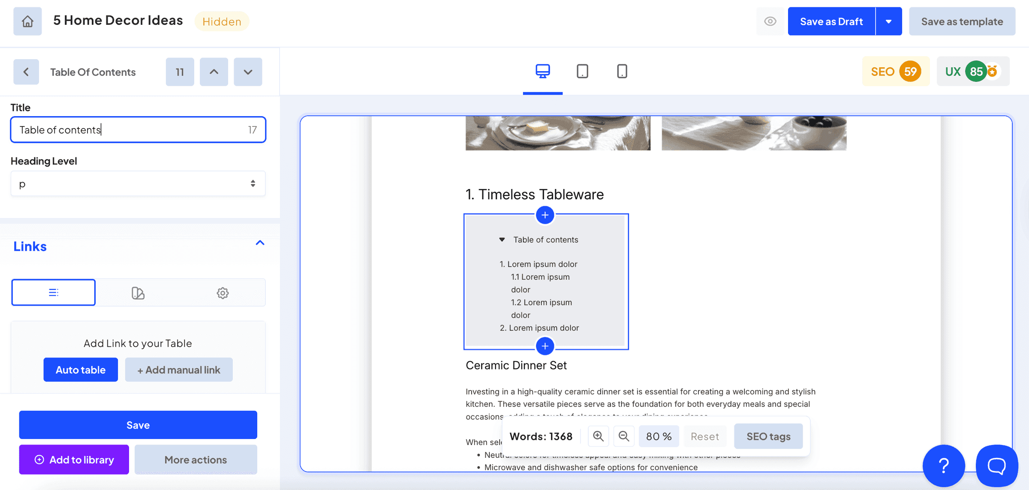Edit the Title input field
The image size is (1029, 490).
pos(138,129)
